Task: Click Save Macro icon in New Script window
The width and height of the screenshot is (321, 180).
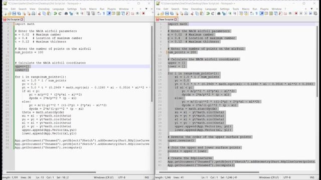Action: coord(315,13)
